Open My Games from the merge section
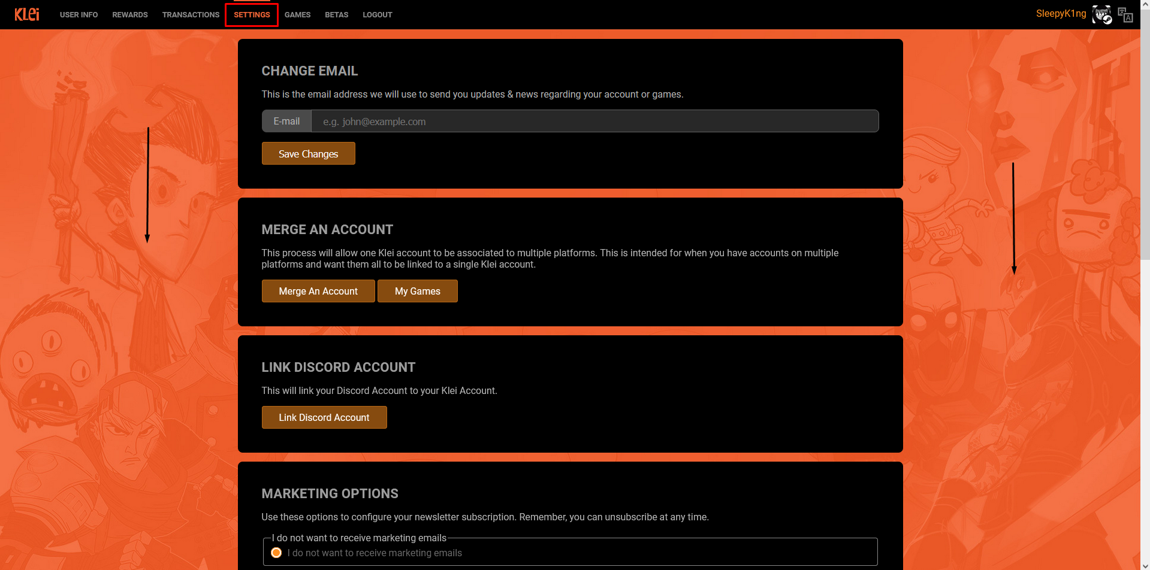Screen dimensions: 1150x570 click(418, 291)
